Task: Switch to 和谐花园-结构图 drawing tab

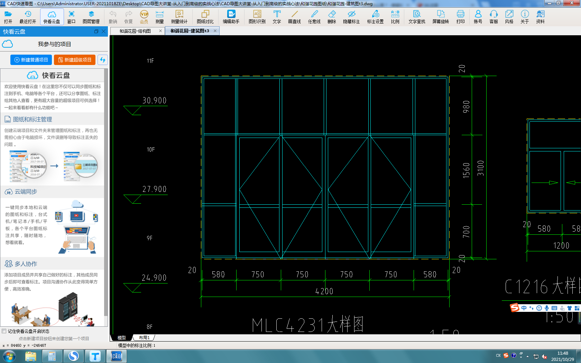Action: tap(135, 31)
